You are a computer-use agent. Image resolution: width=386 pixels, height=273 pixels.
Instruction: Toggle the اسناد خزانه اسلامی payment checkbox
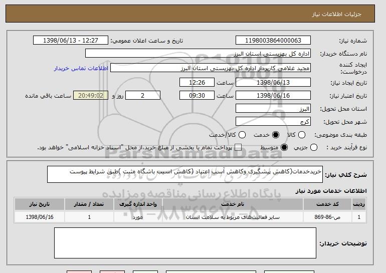coord(238,148)
